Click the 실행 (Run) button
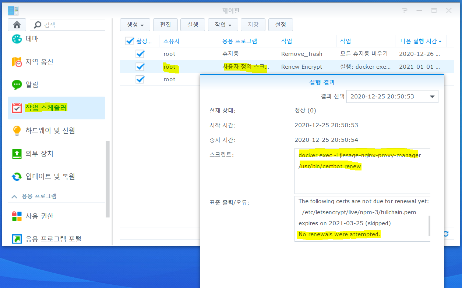This screenshot has width=462, height=288. point(193,25)
